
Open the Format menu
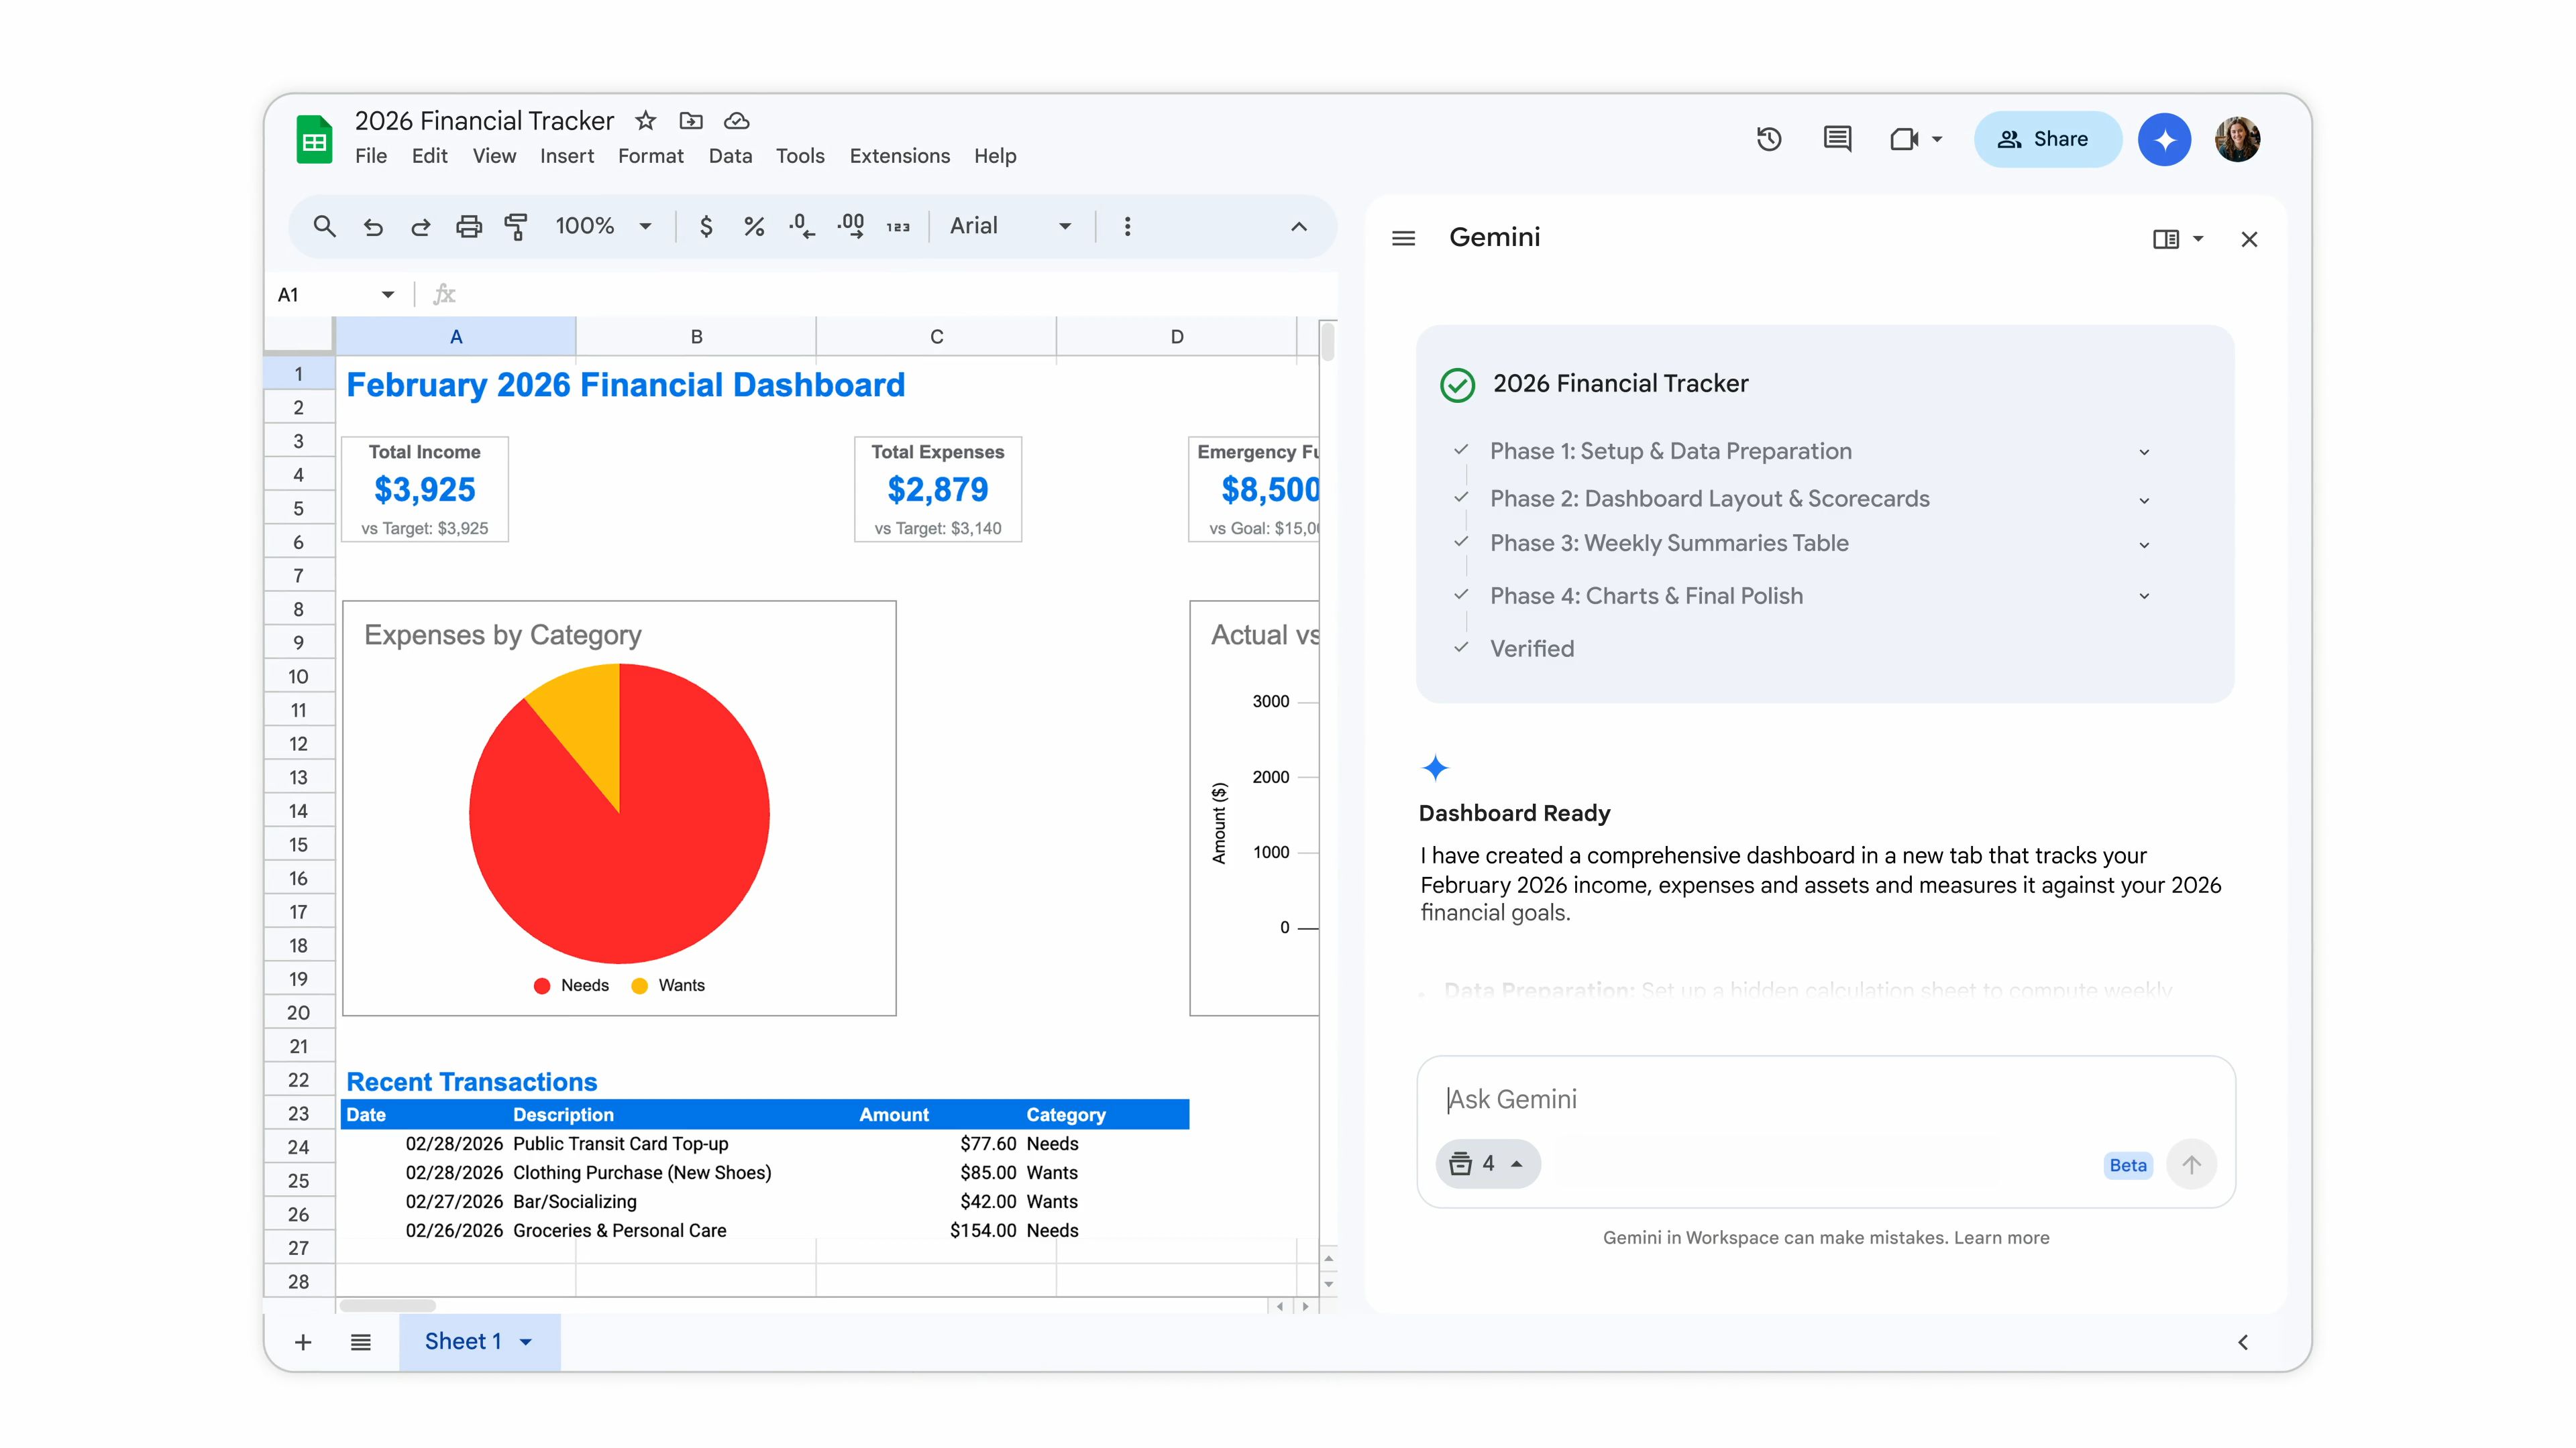pyautogui.click(x=650, y=156)
